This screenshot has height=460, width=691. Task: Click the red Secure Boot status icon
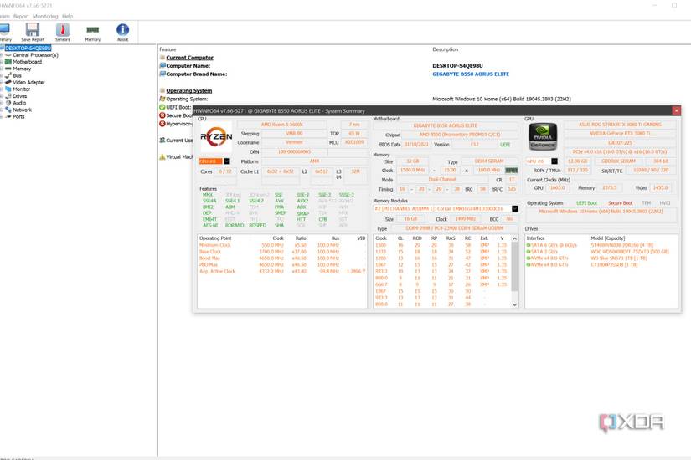pos(162,115)
